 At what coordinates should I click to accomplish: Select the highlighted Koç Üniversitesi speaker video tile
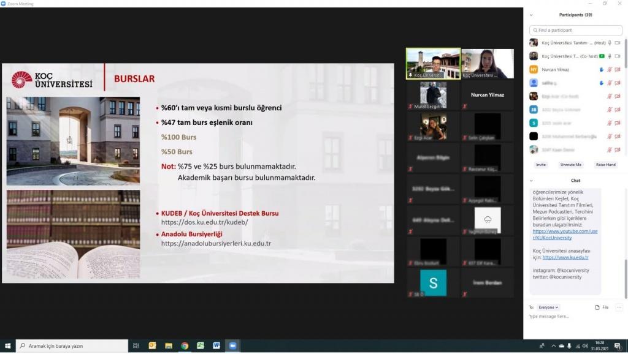(434, 64)
